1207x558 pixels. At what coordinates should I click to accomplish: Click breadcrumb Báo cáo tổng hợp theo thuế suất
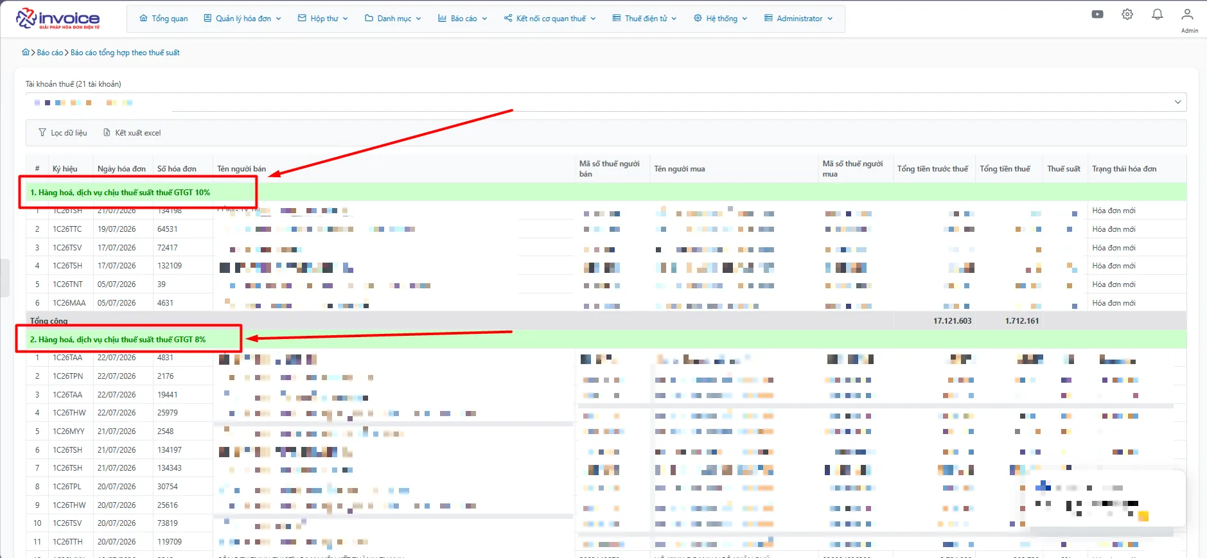pos(125,53)
